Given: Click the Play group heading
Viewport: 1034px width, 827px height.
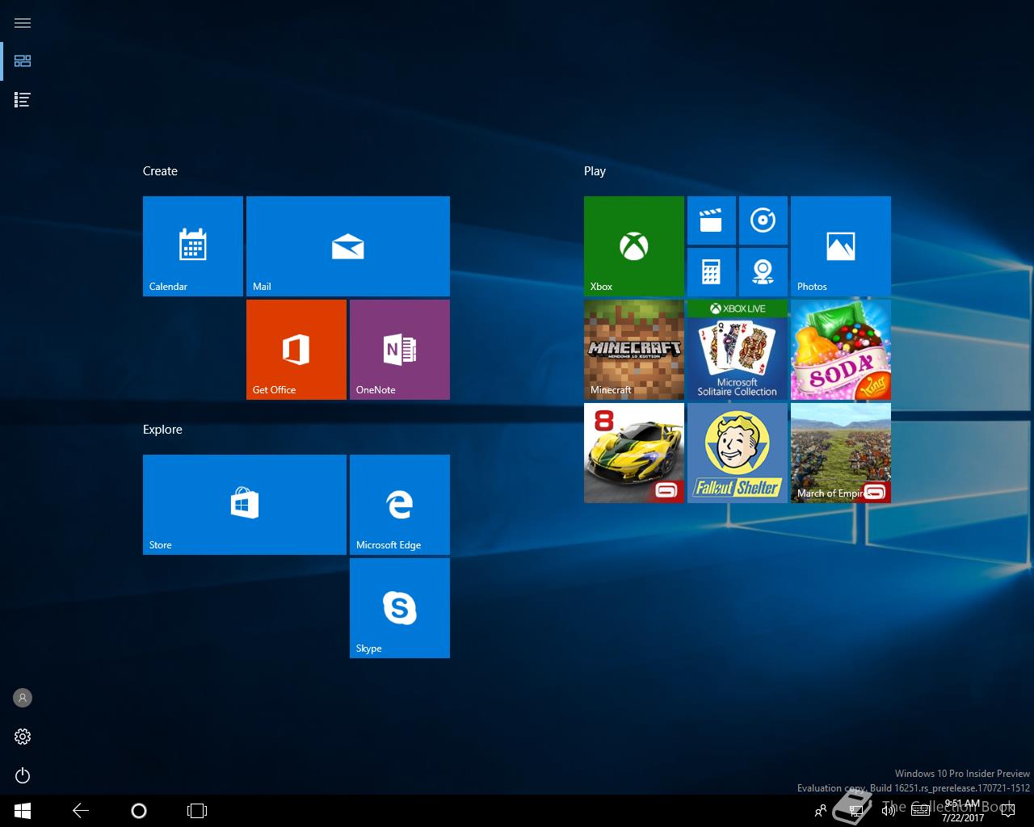Looking at the screenshot, I should point(595,171).
